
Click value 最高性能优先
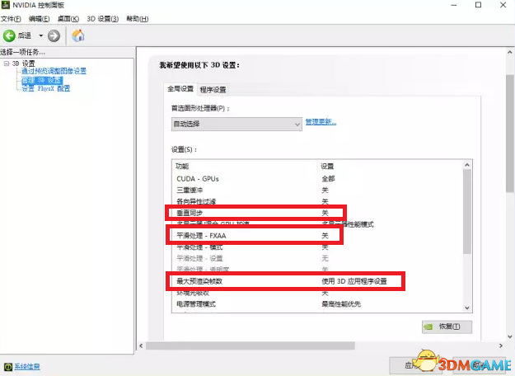pyautogui.click(x=341, y=304)
